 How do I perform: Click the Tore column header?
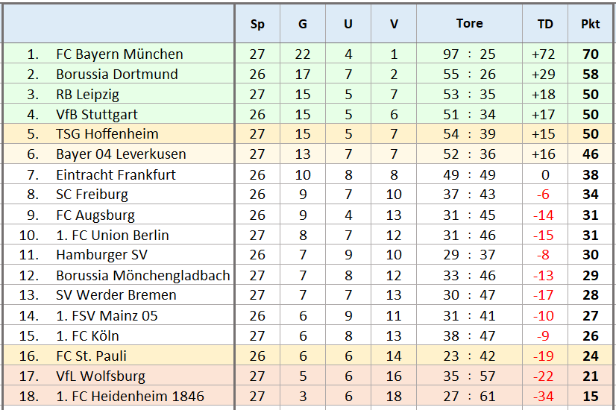point(469,24)
